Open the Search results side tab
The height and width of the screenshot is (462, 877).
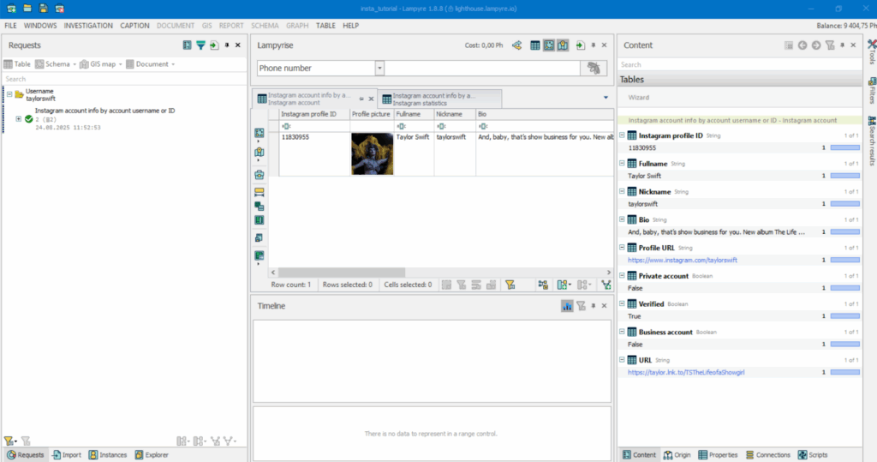pyautogui.click(x=872, y=141)
